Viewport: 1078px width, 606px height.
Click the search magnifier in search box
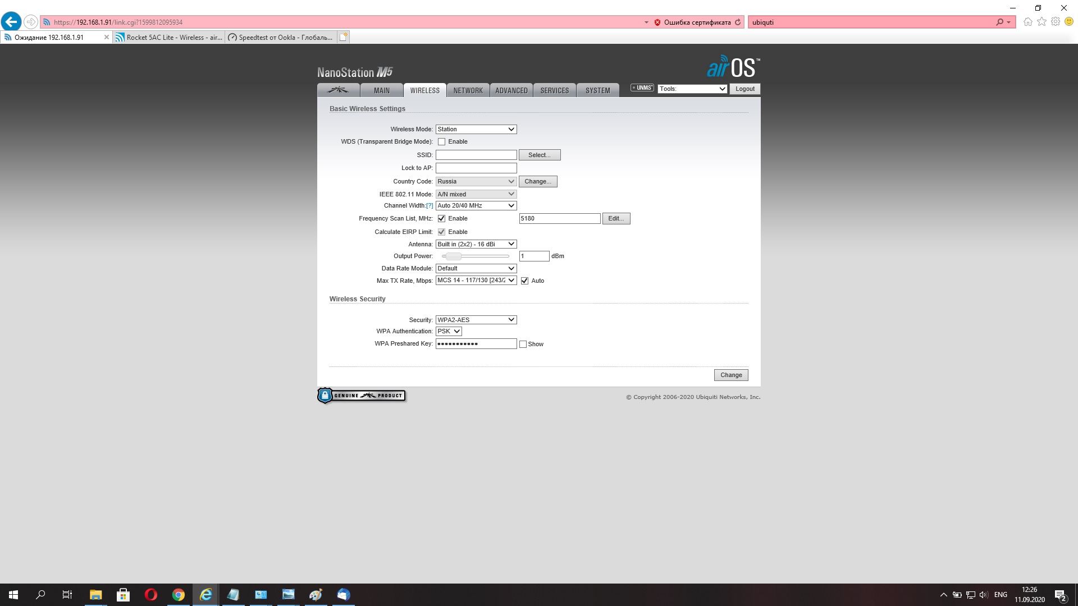[999, 22]
